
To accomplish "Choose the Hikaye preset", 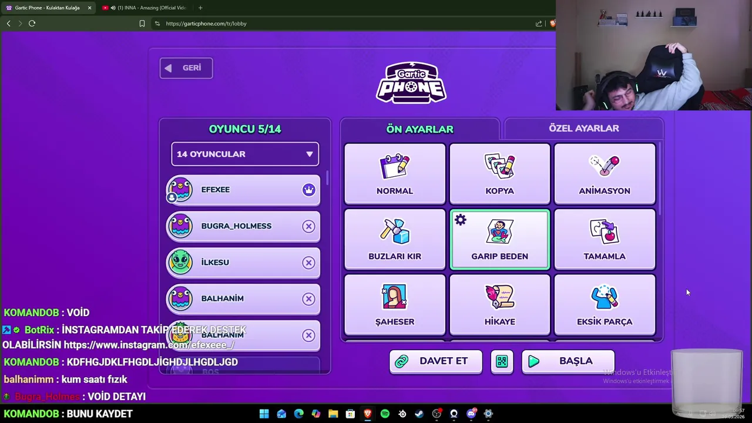I will pos(499,304).
